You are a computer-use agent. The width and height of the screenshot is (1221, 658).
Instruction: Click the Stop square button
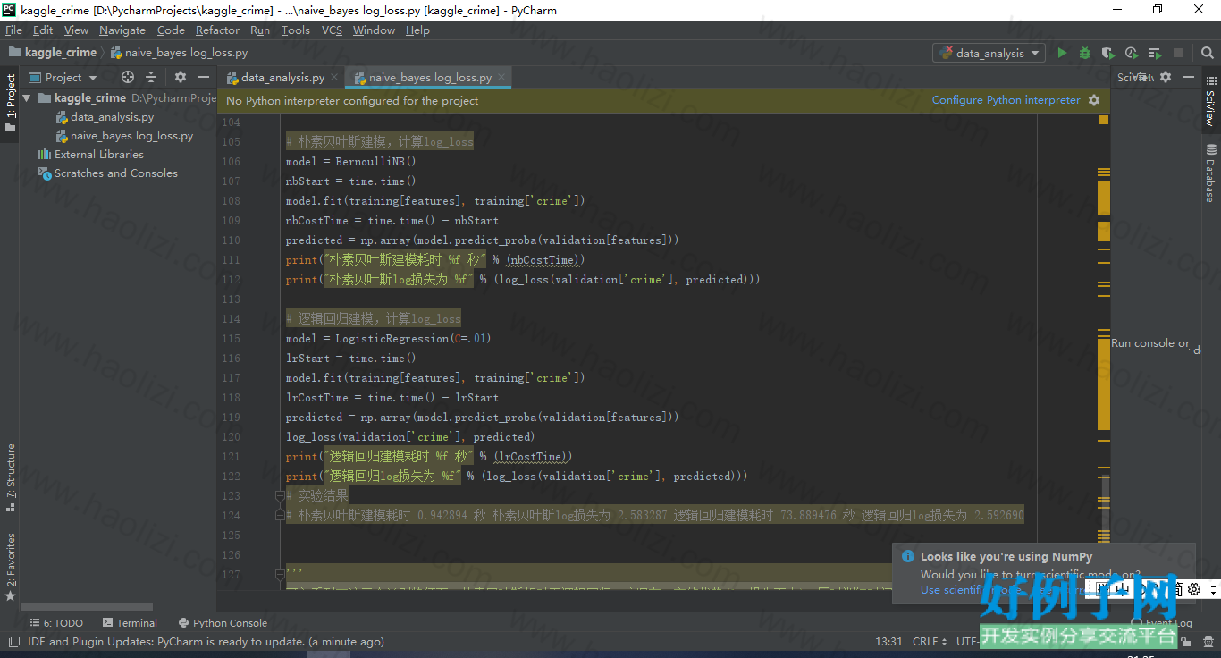click(x=1178, y=53)
